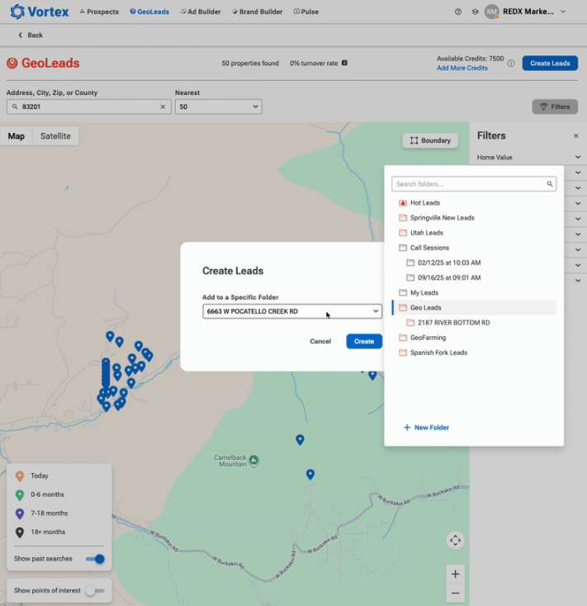Screen dimensions: 587x606
Task: Zoom in with the map plus button
Action: 455,574
